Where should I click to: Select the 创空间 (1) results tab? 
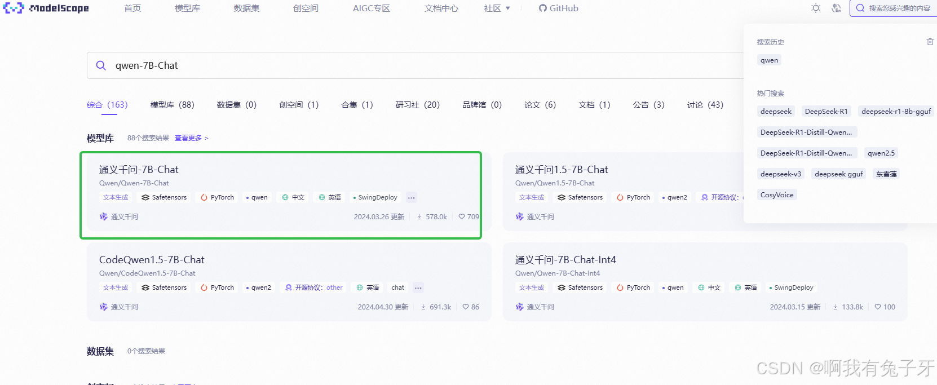(x=299, y=105)
